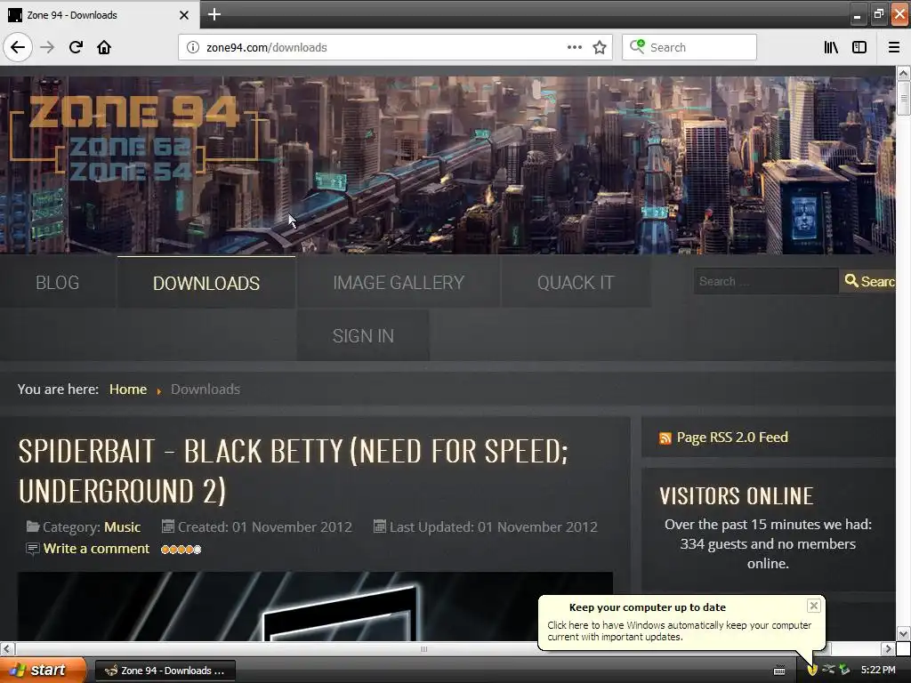Image resolution: width=911 pixels, height=683 pixels.
Task: Open the page actions three-dot menu
Action: click(x=575, y=47)
